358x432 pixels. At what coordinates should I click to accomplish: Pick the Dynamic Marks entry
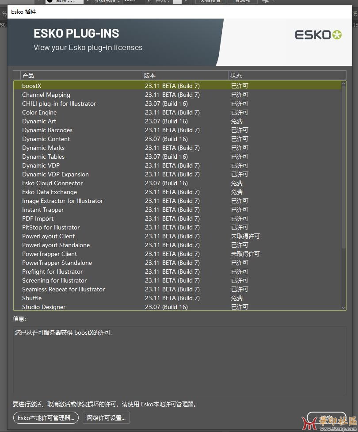pos(177,148)
